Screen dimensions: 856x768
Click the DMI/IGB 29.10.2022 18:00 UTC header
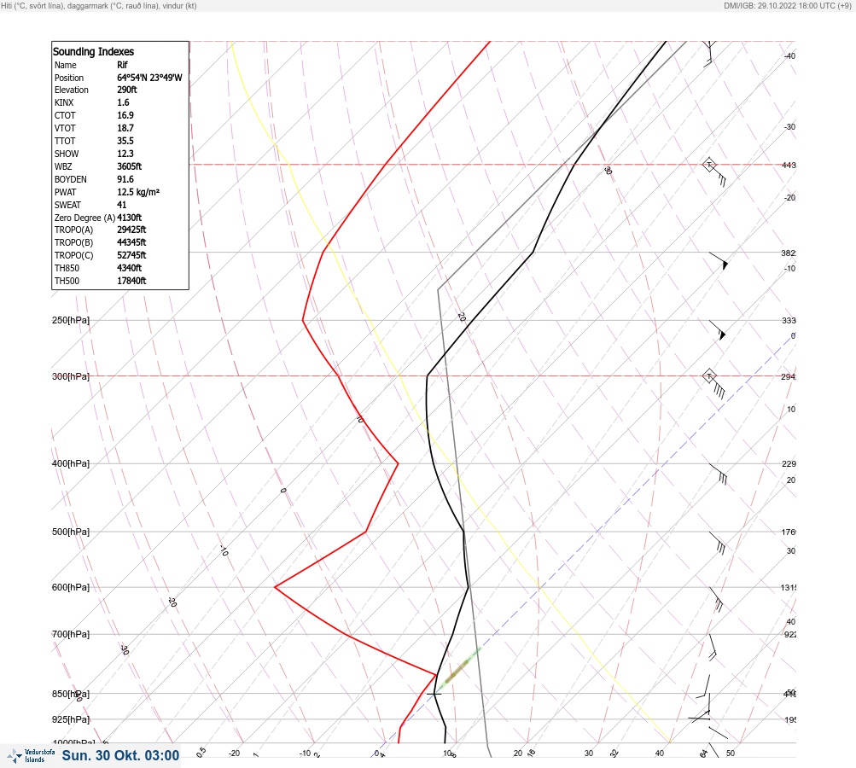click(788, 5)
